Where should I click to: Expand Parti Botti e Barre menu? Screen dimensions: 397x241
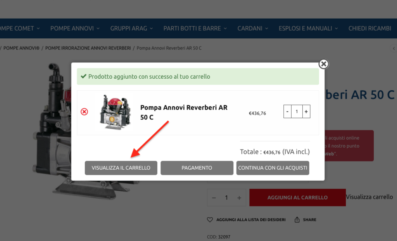pyautogui.click(x=195, y=28)
